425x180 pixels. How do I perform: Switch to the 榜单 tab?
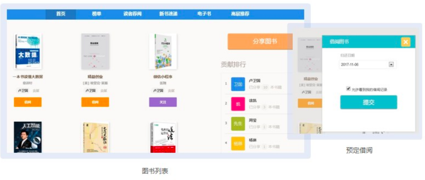(96, 14)
